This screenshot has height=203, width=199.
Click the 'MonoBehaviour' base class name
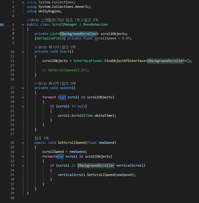(96, 24)
